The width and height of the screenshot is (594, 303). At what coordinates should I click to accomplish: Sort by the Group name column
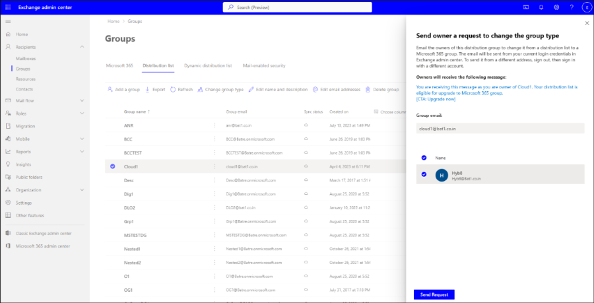137,112
